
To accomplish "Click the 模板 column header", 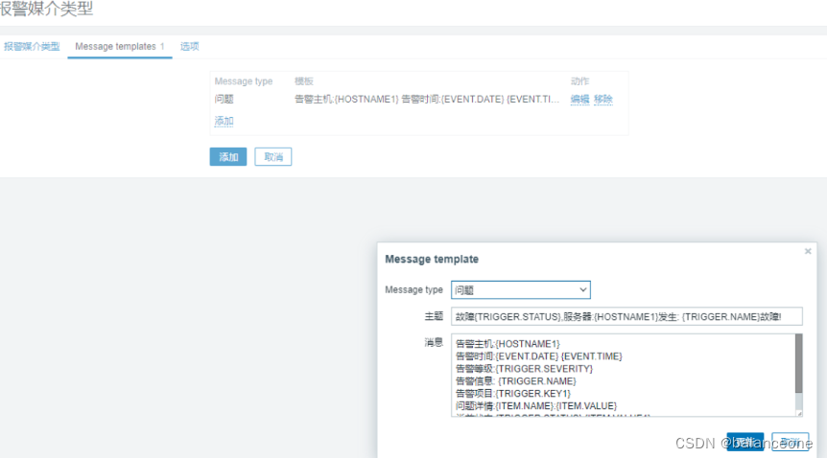I will click(304, 81).
